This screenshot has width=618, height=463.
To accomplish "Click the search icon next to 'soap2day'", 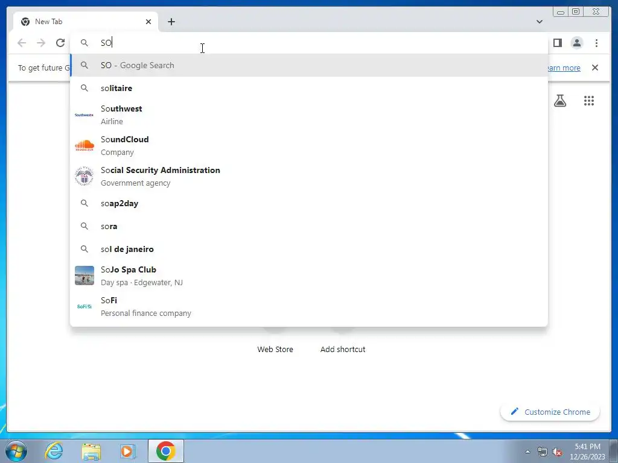I will point(84,204).
